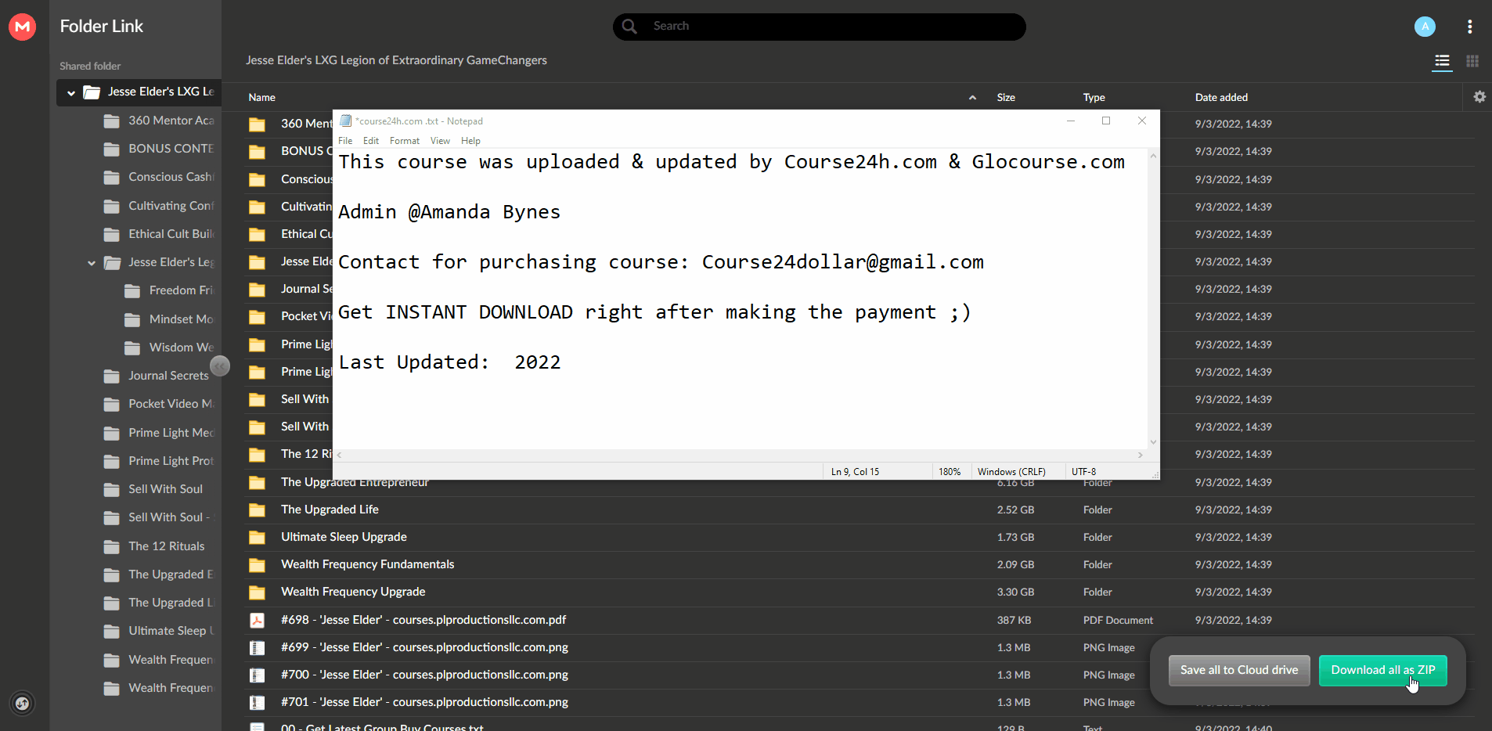Open Notepad Format menu
Screen dimensions: 1492x731
405,141
